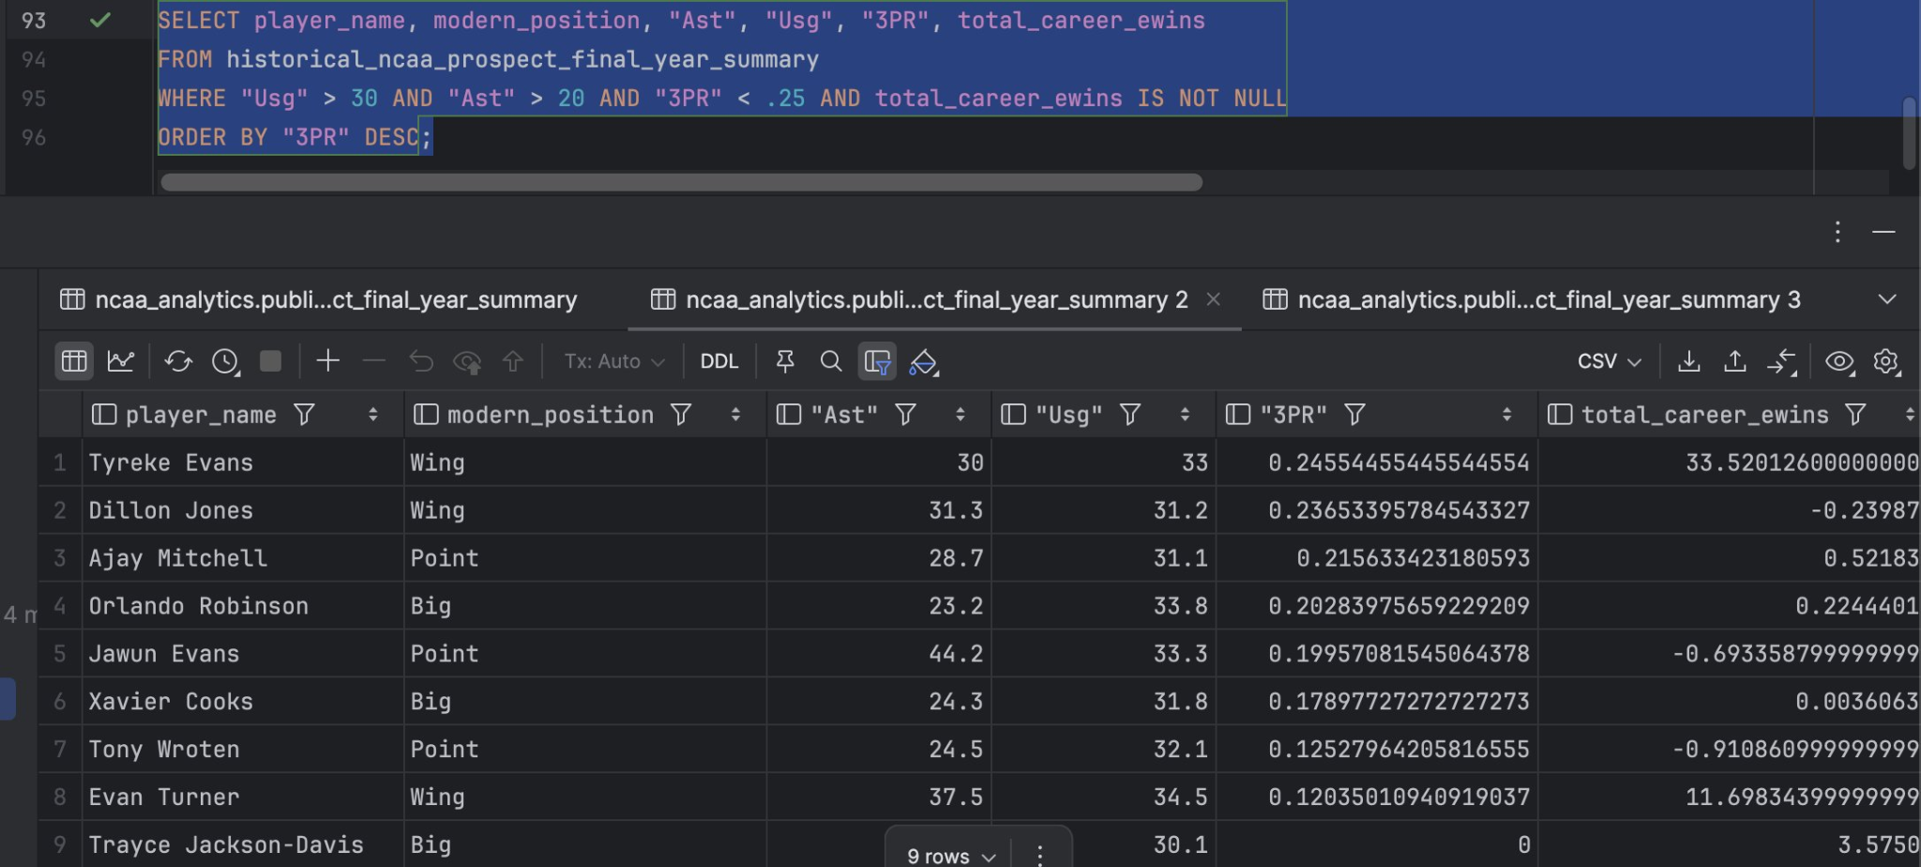
Task: Toggle the local filter button
Action: coord(877,361)
